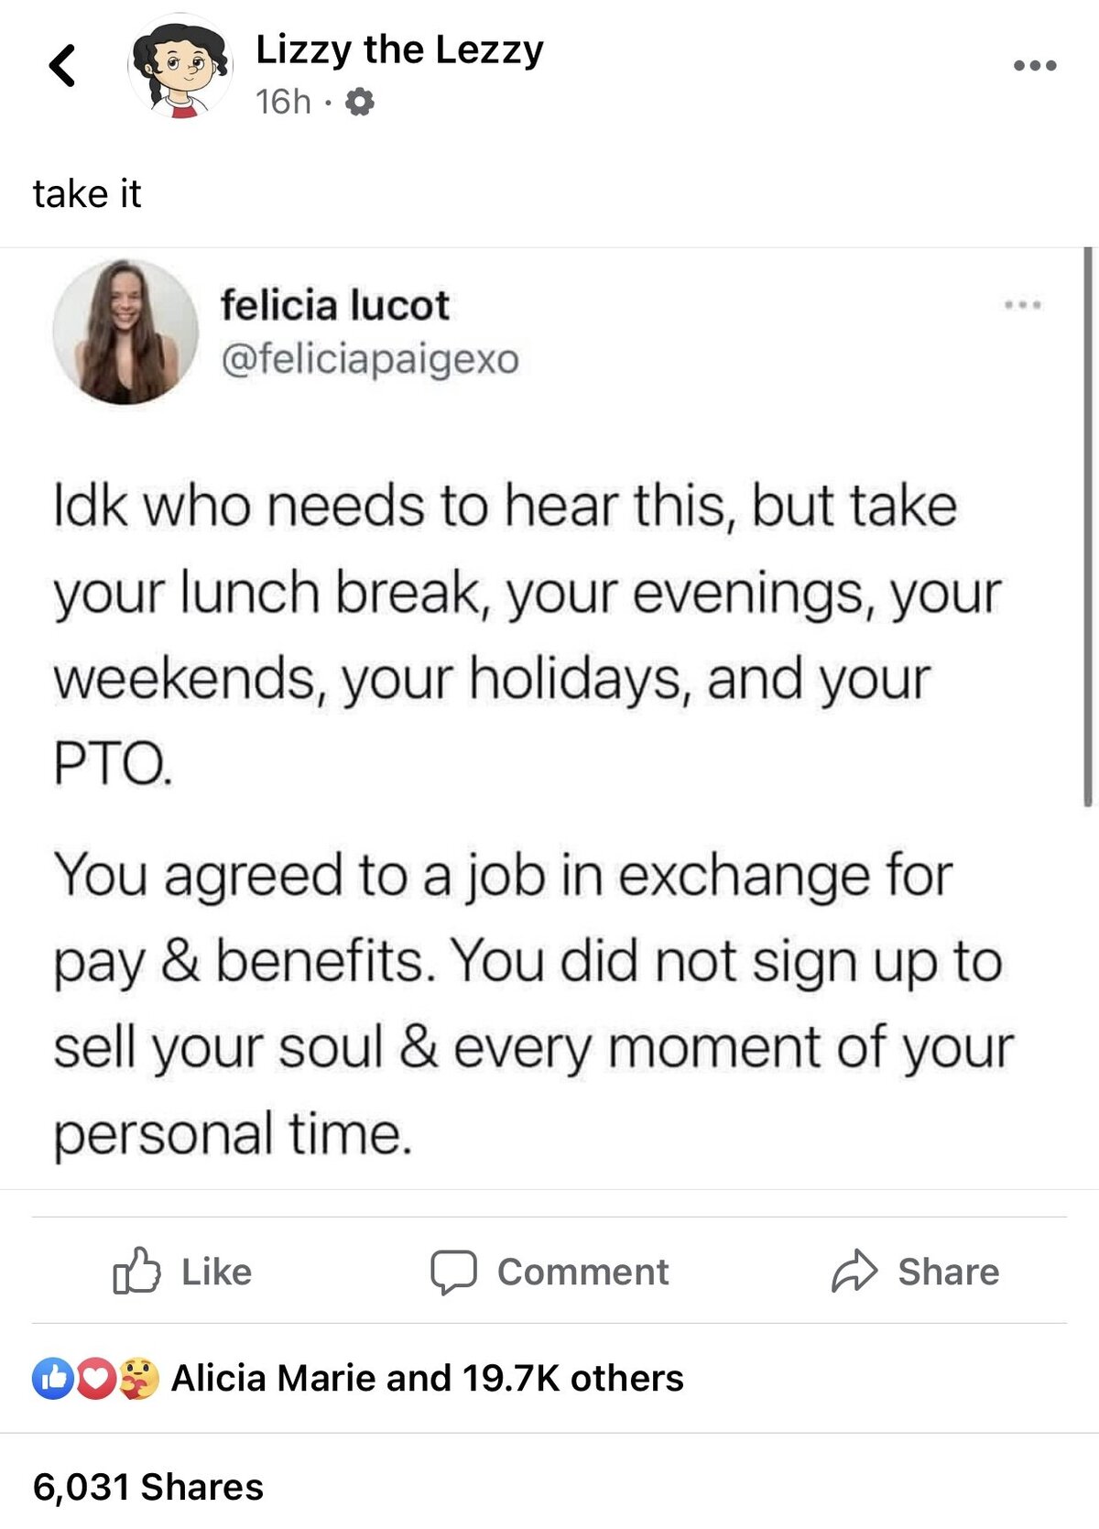
Task: Open Lizzy the Lezzy profile picture
Action: coord(180,67)
